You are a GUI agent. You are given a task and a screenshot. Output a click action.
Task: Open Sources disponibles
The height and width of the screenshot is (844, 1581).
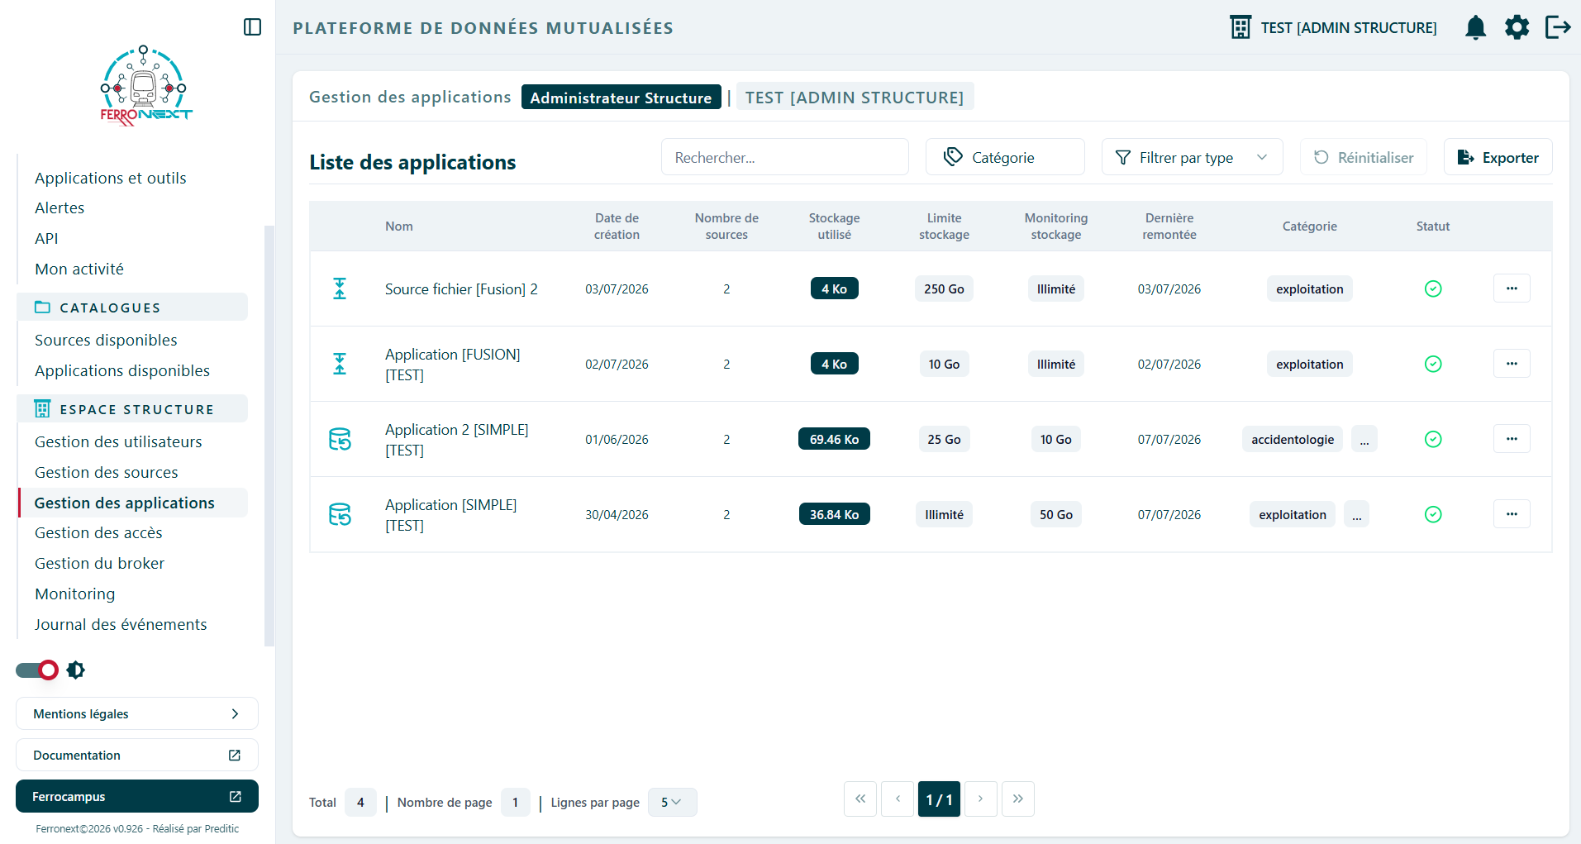pyautogui.click(x=106, y=340)
